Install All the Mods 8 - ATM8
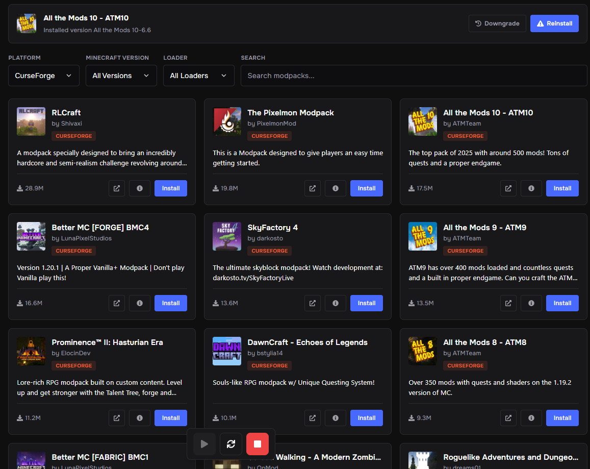 [x=562, y=418]
